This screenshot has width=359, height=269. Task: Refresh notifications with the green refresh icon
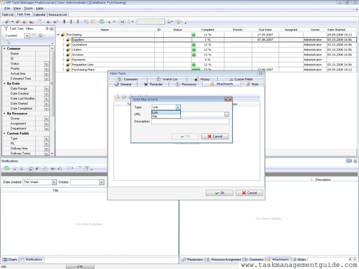[x=7, y=169]
